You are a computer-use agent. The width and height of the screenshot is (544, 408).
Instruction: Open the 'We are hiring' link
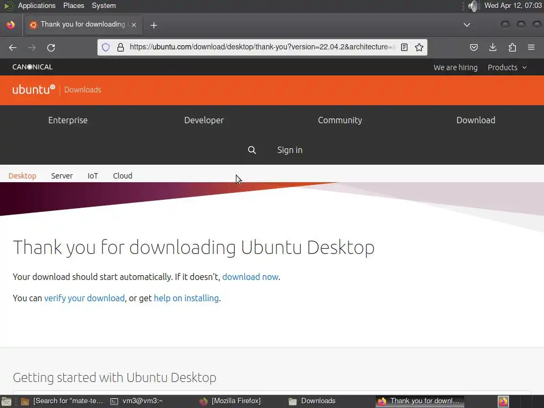pyautogui.click(x=455, y=67)
